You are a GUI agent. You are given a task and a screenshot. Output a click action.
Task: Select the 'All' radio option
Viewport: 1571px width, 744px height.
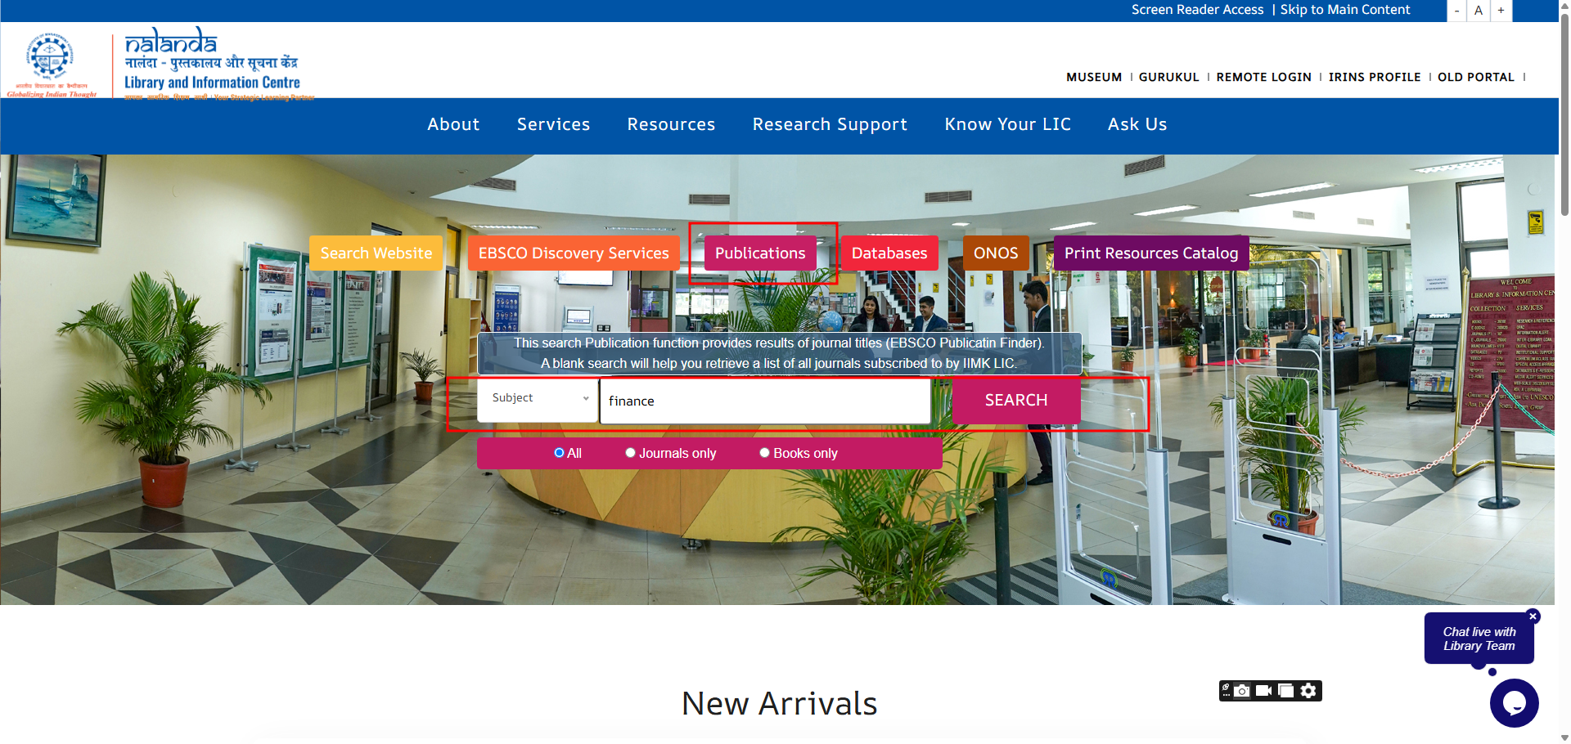point(559,453)
